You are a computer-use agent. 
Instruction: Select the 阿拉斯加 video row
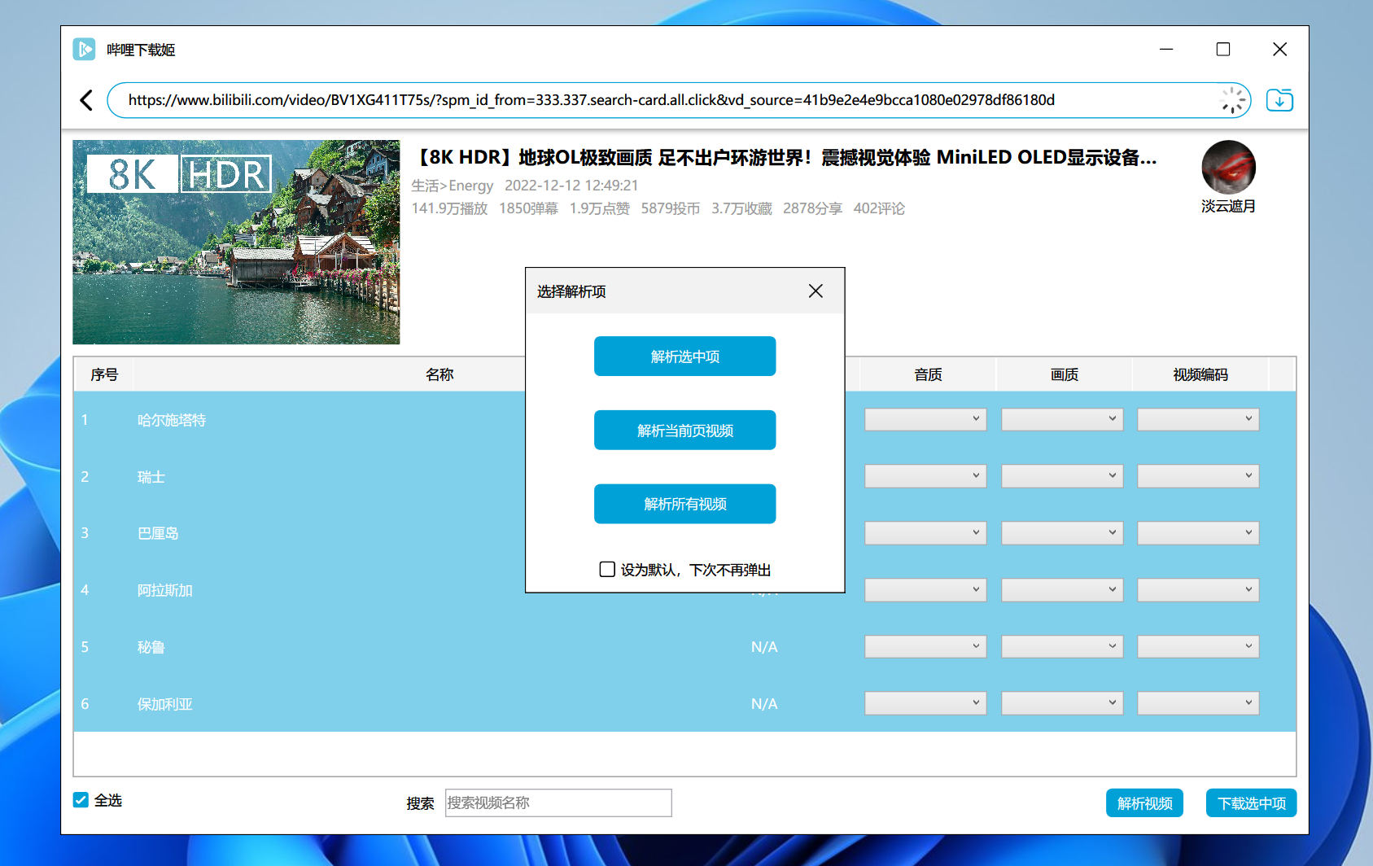pos(684,590)
